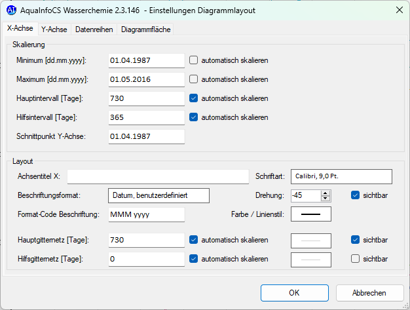
Task: Increase Drehung with the up arrow
Action: pyautogui.click(x=326, y=193)
